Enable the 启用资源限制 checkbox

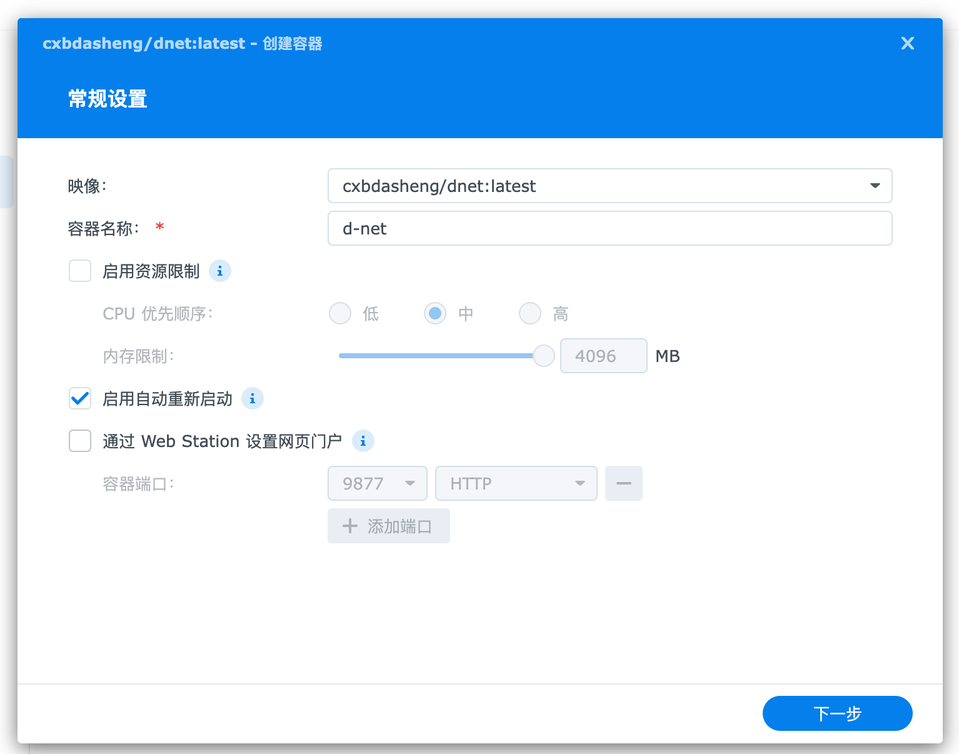coord(80,271)
